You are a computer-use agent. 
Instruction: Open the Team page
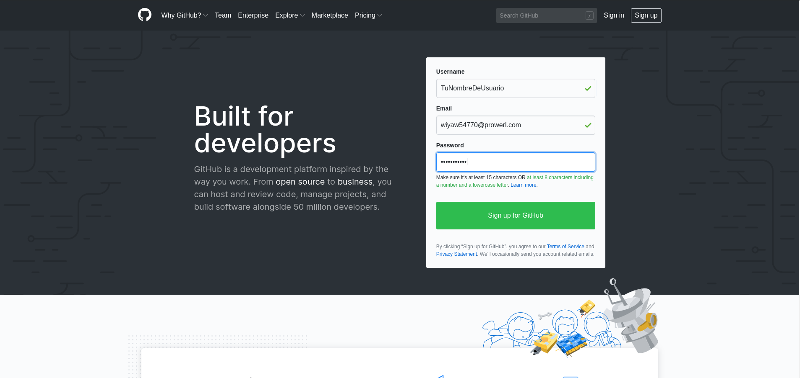223,15
